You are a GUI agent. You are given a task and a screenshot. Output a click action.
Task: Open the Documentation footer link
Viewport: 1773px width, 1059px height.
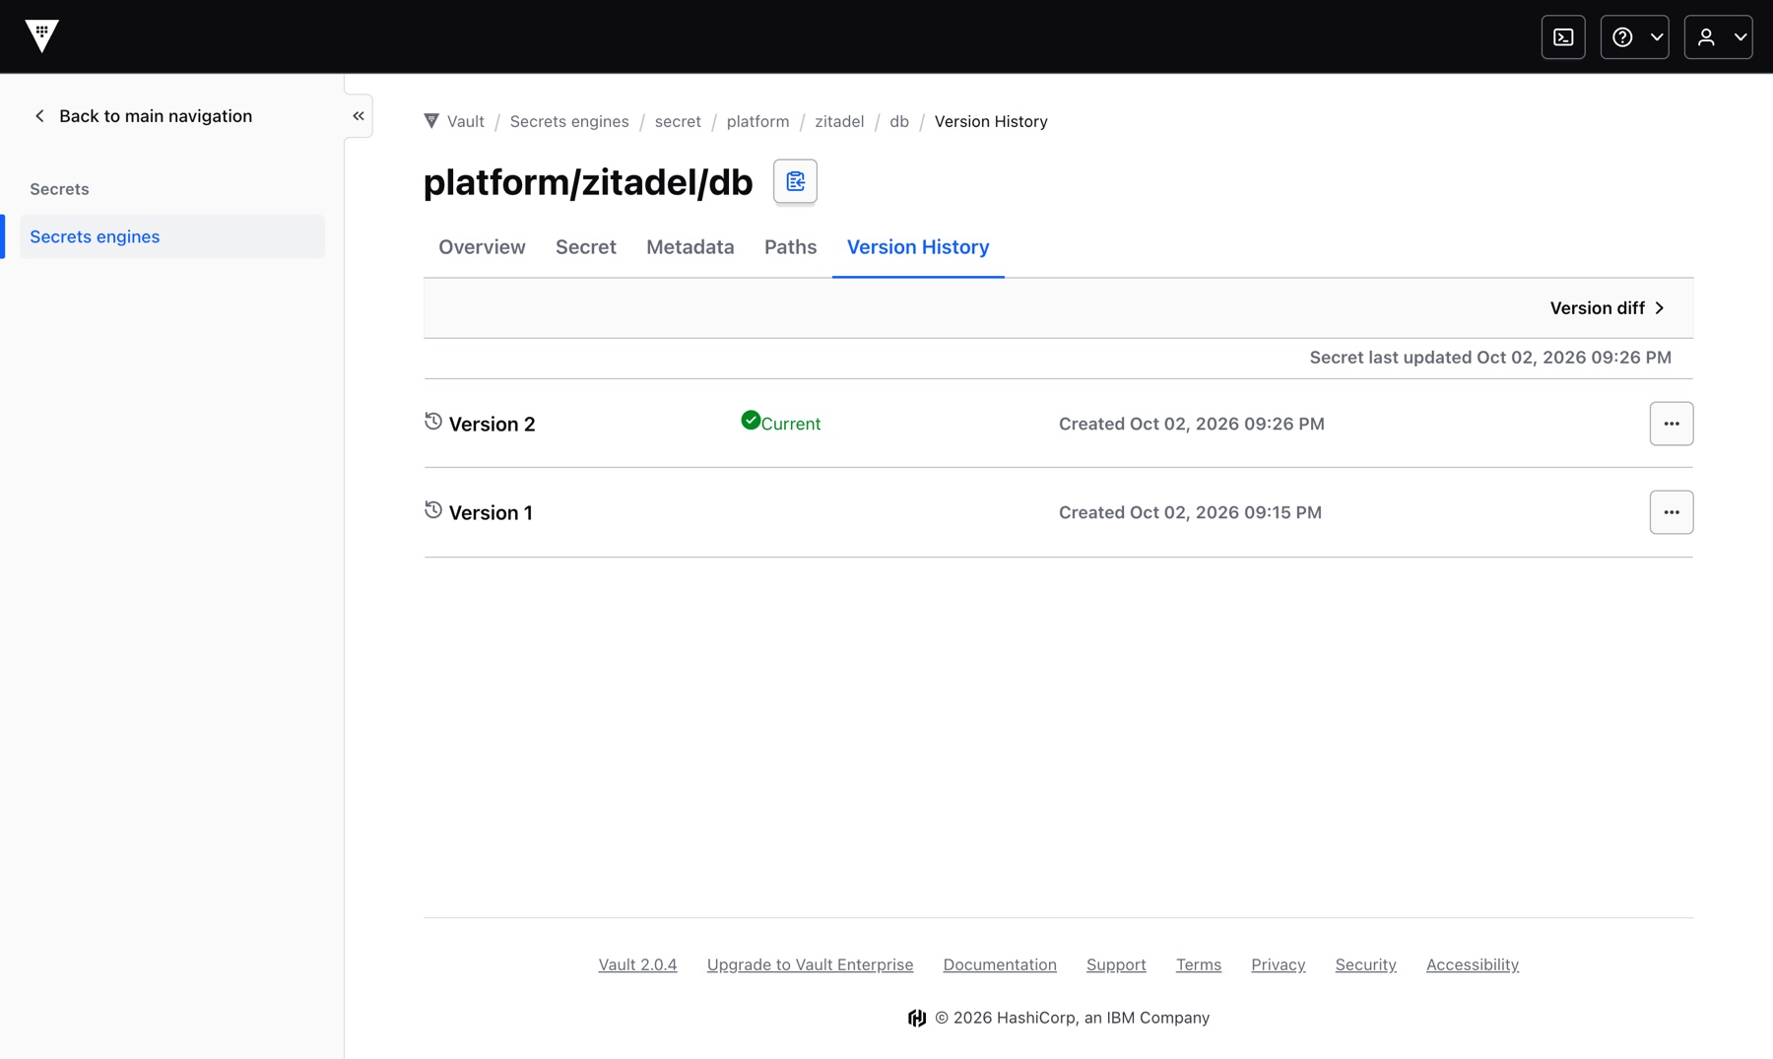tap(1000, 964)
